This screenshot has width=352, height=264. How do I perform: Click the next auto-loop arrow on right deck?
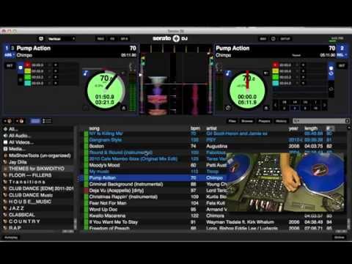[324, 105]
